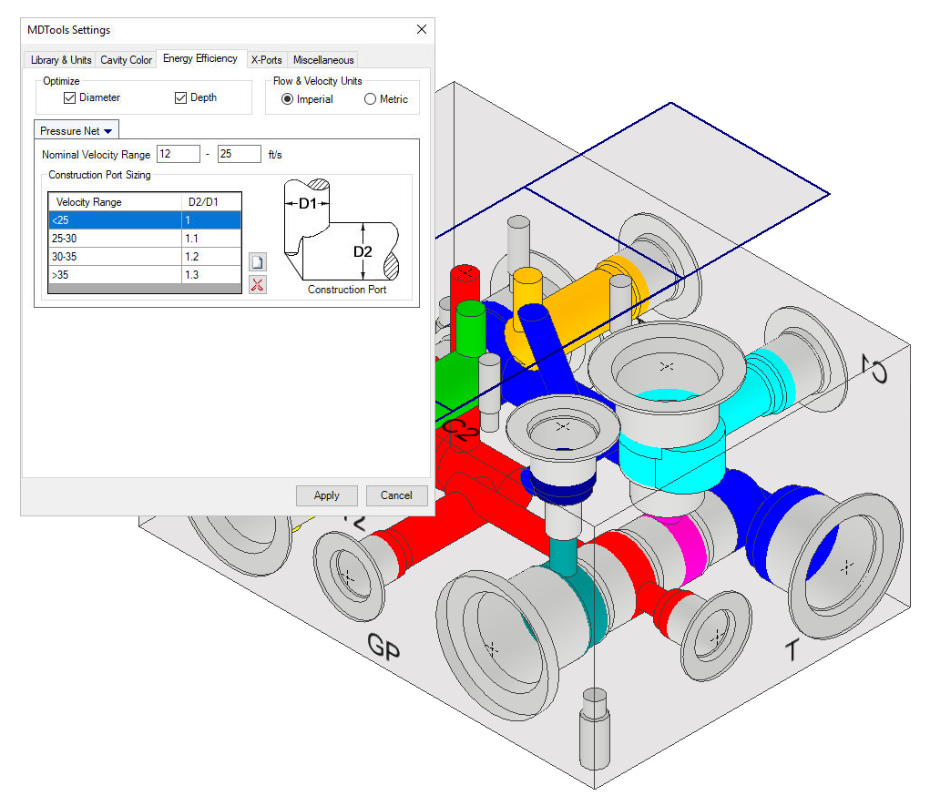Image resolution: width=930 pixels, height=806 pixels.
Task: Toggle the Depth optimize checkbox
Action: 181,97
